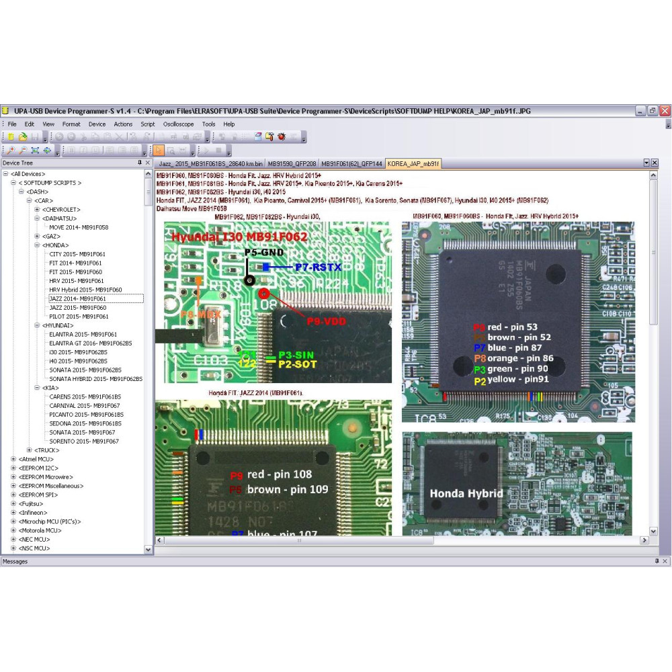
Task: Click the Fit to window icon
Action: coord(35,150)
